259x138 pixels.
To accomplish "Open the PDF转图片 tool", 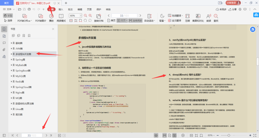I will (41, 18).
